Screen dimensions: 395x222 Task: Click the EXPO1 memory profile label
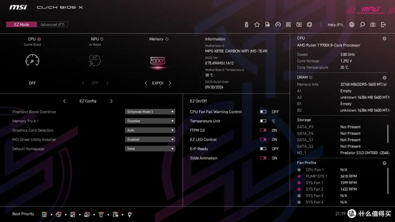point(158,83)
